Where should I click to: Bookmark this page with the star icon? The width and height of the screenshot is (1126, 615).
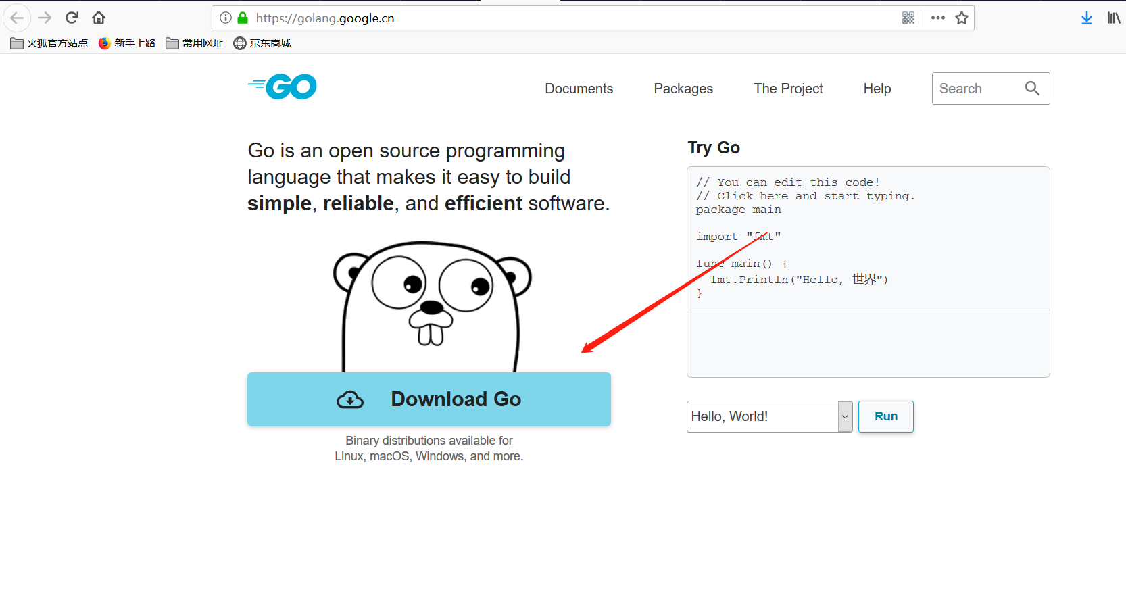(x=962, y=18)
